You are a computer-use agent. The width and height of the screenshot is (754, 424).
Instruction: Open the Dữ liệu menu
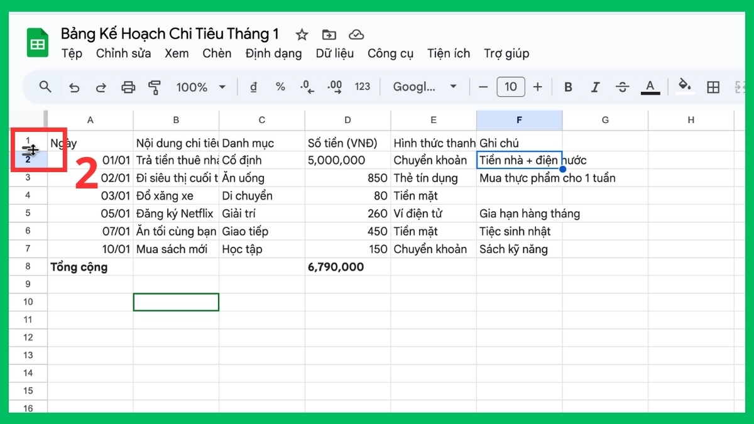[335, 53]
